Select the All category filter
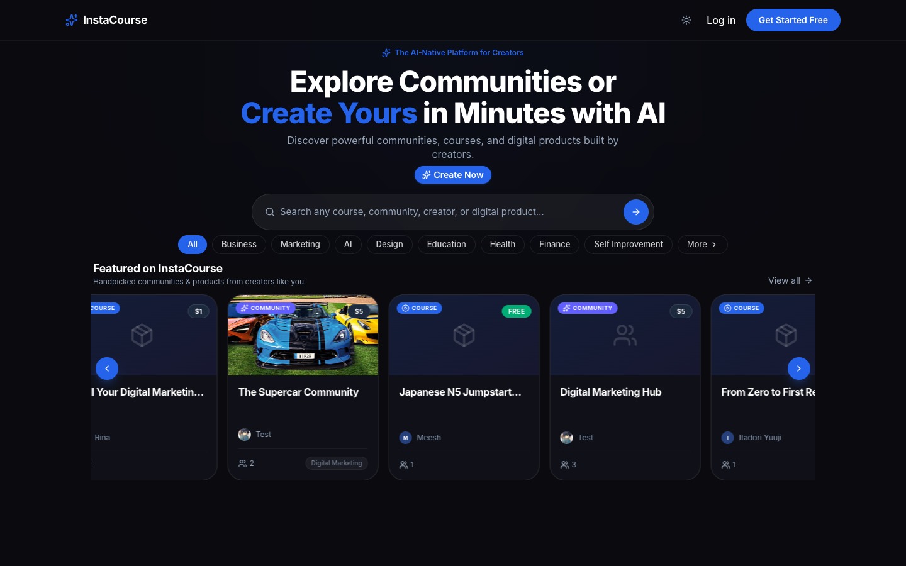The height and width of the screenshot is (566, 906). [x=193, y=244]
